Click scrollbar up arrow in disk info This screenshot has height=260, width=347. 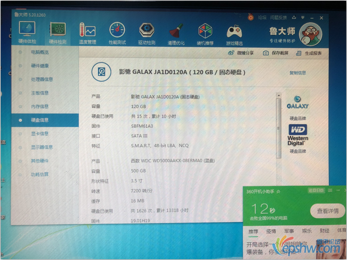[x=279, y=96]
